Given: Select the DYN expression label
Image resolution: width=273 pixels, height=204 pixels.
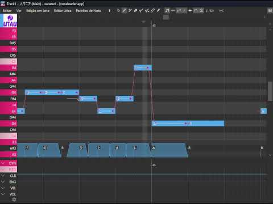Looking at the screenshot, I should point(13,163).
